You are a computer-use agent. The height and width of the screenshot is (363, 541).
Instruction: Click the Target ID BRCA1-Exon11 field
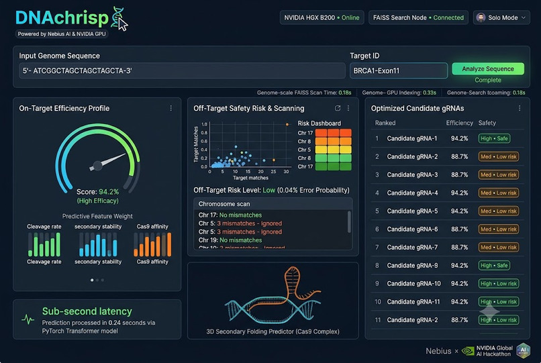pos(399,70)
